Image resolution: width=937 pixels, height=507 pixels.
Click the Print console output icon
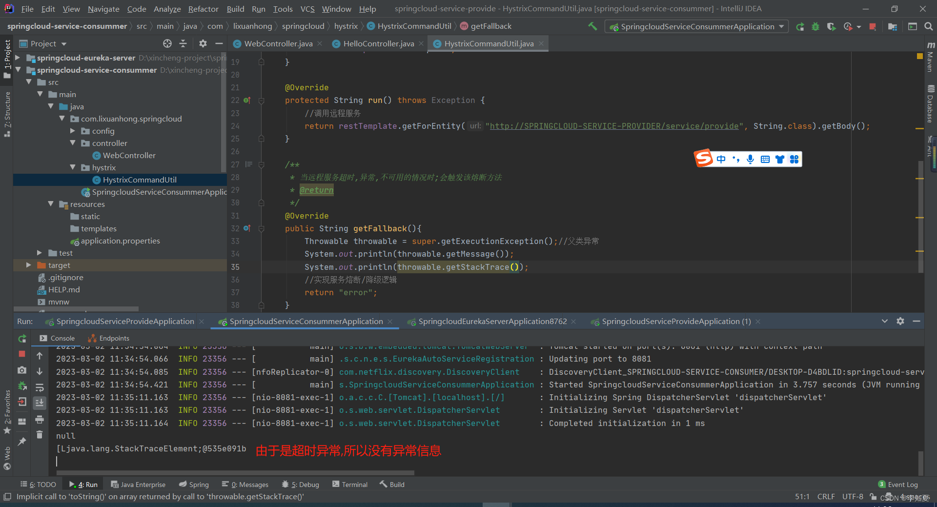coord(40,420)
